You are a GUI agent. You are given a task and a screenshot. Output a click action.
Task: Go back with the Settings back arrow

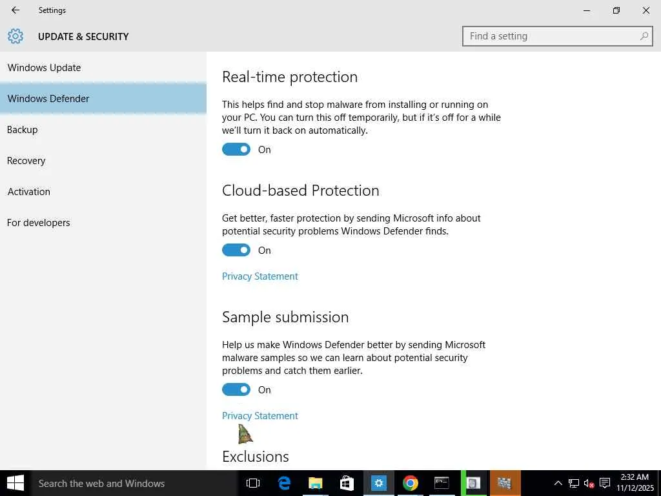15,10
